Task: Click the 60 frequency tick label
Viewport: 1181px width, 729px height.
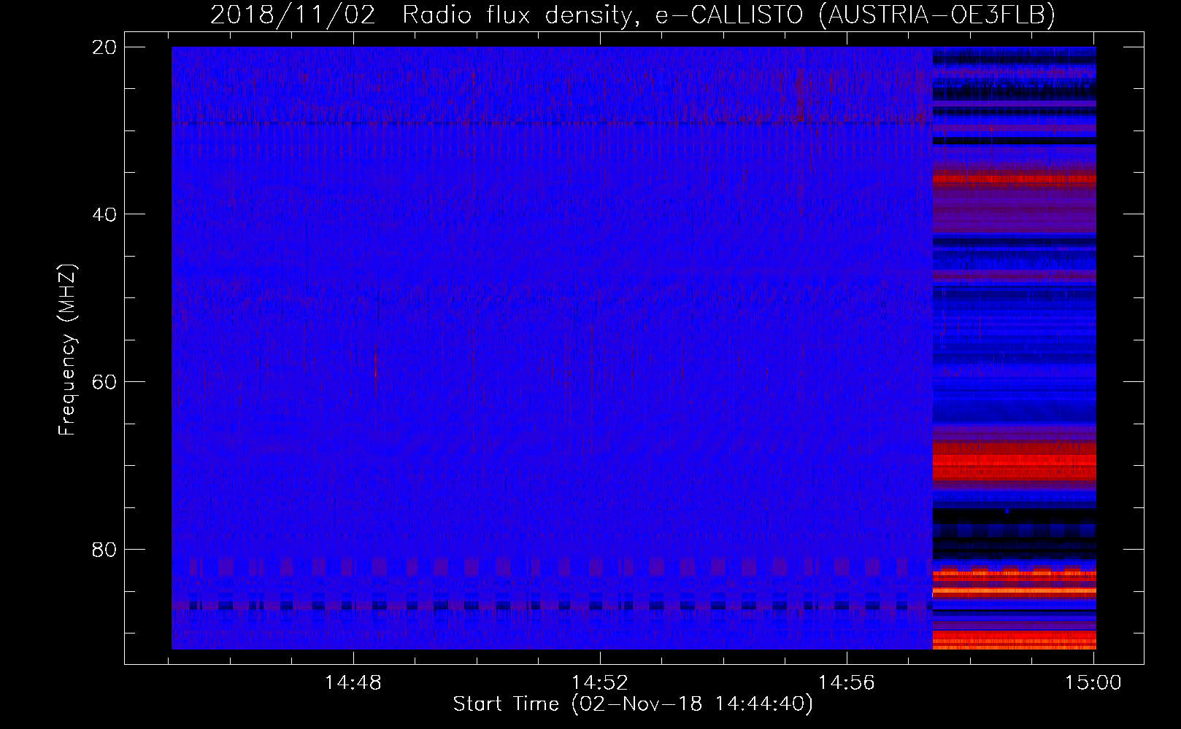Action: [x=105, y=382]
